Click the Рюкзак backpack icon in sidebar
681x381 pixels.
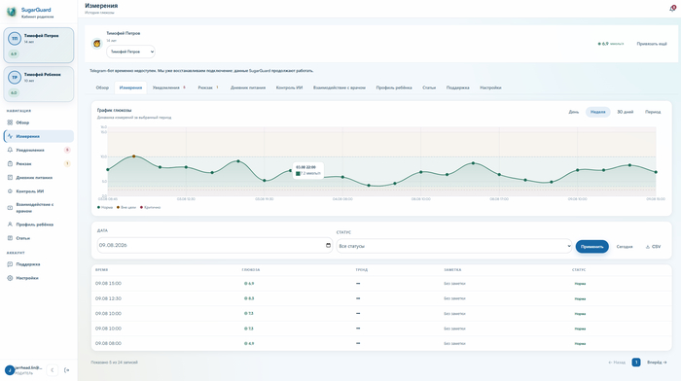[x=10, y=163]
